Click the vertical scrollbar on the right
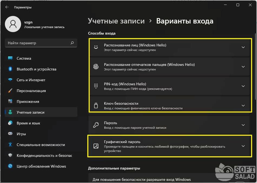The image size is (257, 183). (255, 66)
